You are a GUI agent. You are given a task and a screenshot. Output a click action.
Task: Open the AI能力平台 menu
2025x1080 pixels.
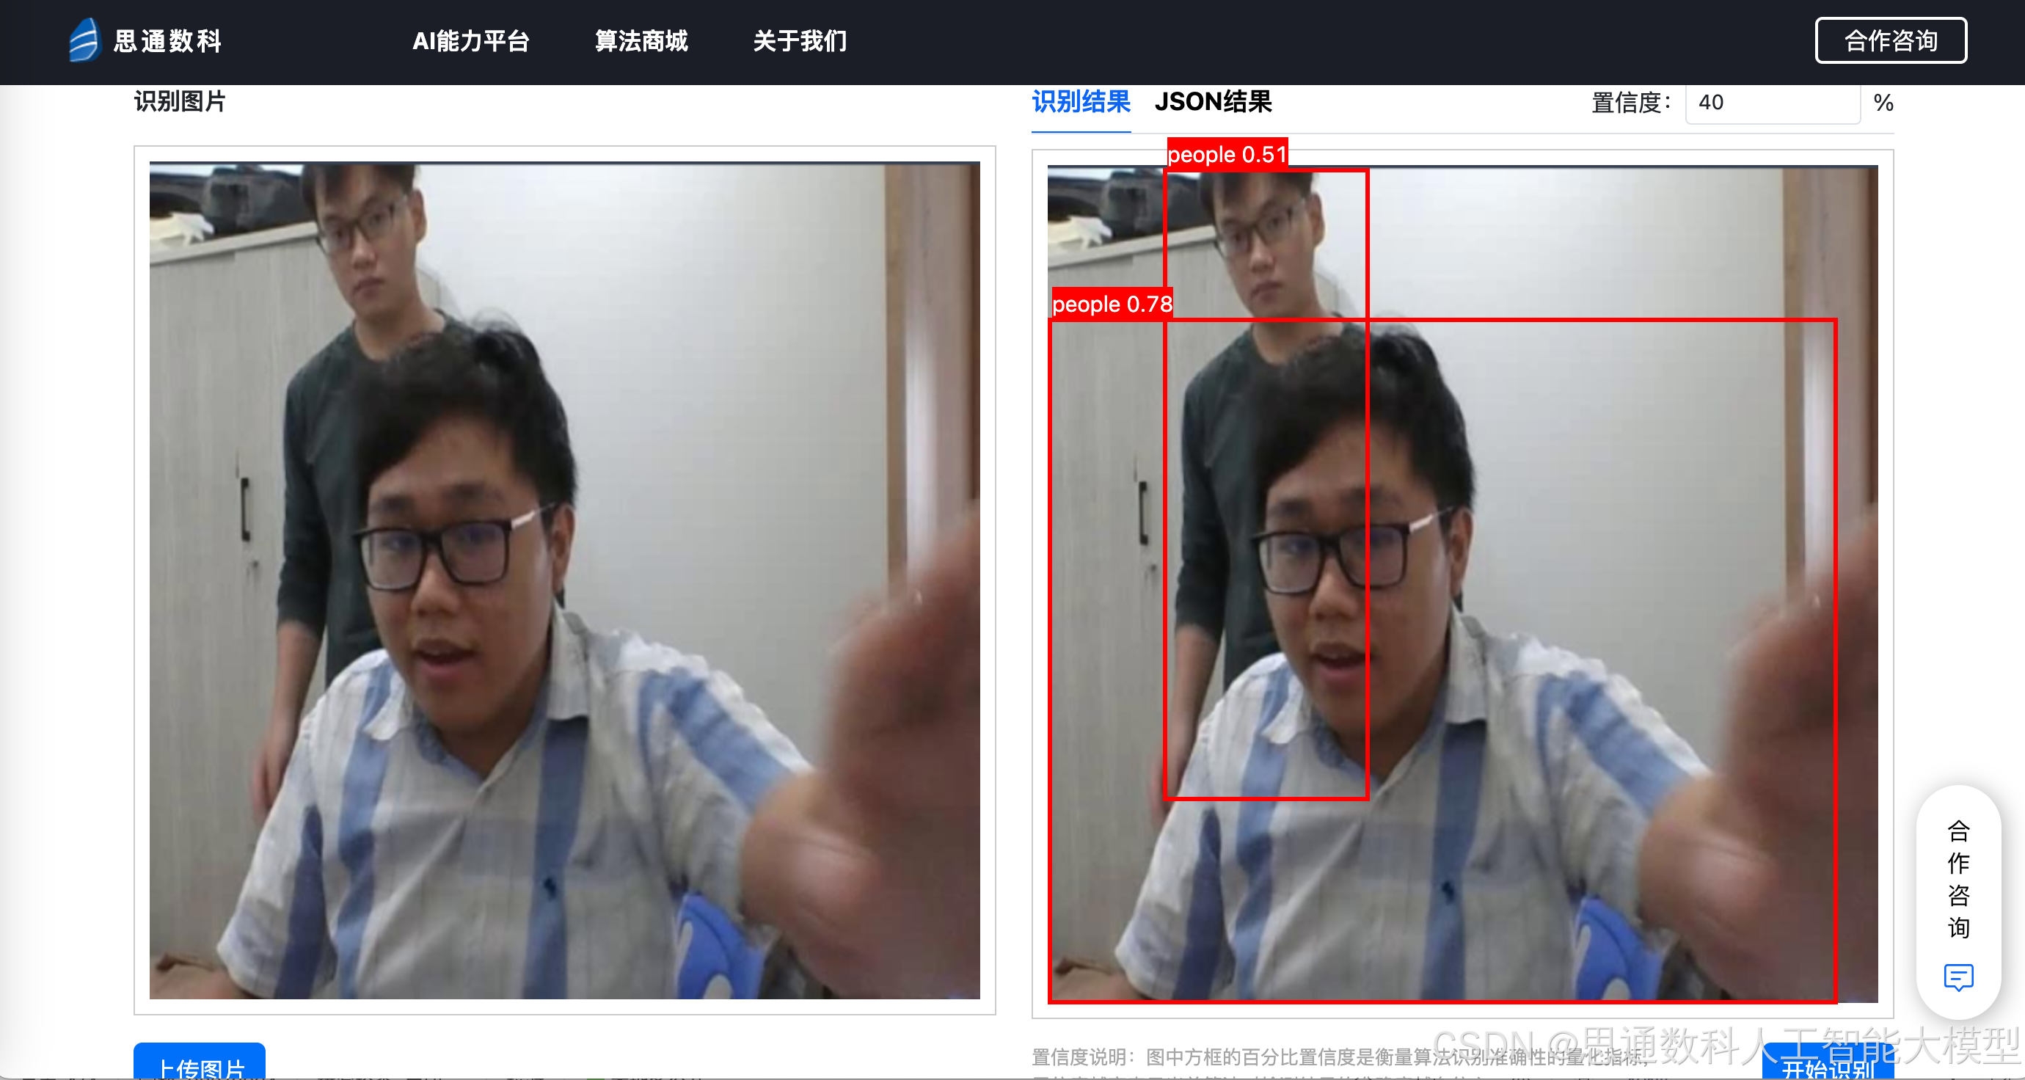point(471,41)
